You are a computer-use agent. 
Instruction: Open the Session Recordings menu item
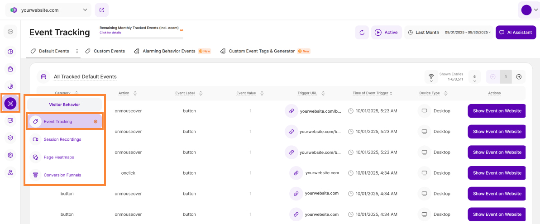click(x=62, y=139)
